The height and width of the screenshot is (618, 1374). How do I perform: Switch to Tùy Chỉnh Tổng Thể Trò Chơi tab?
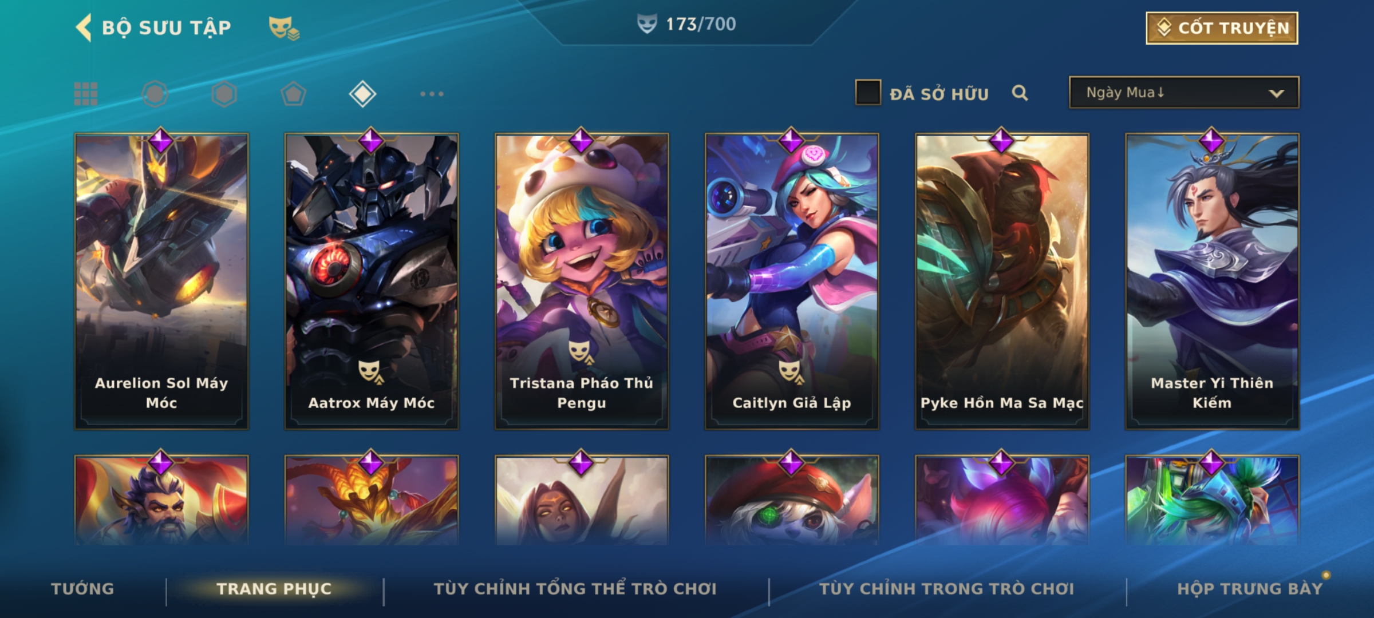[575, 589]
